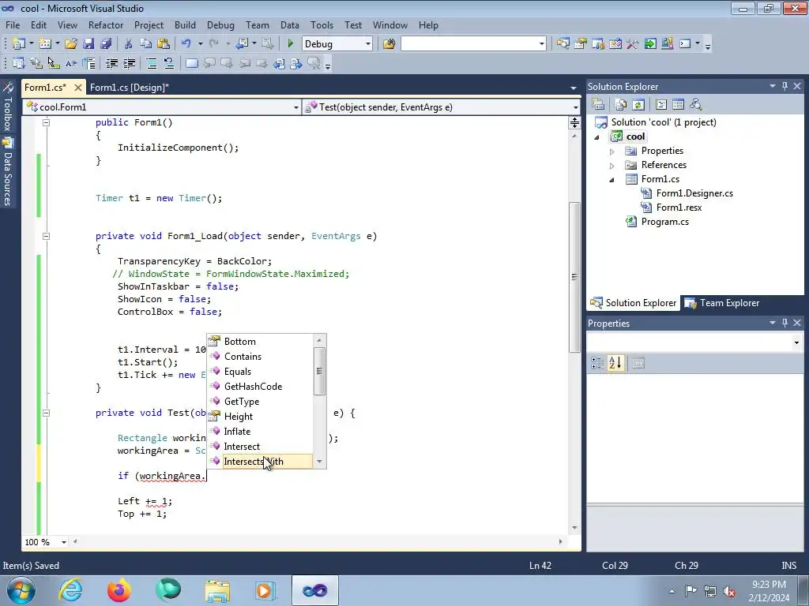Select Form1.Designer.cs in Solution Explorer
The width and height of the screenshot is (809, 606).
[x=694, y=193]
